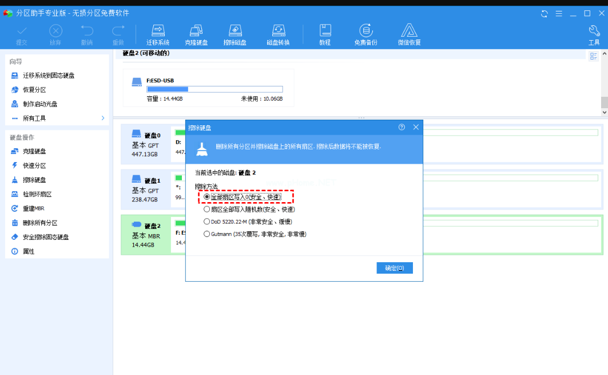Click 快速分区 in disk operations
The image size is (608, 375).
(x=34, y=165)
